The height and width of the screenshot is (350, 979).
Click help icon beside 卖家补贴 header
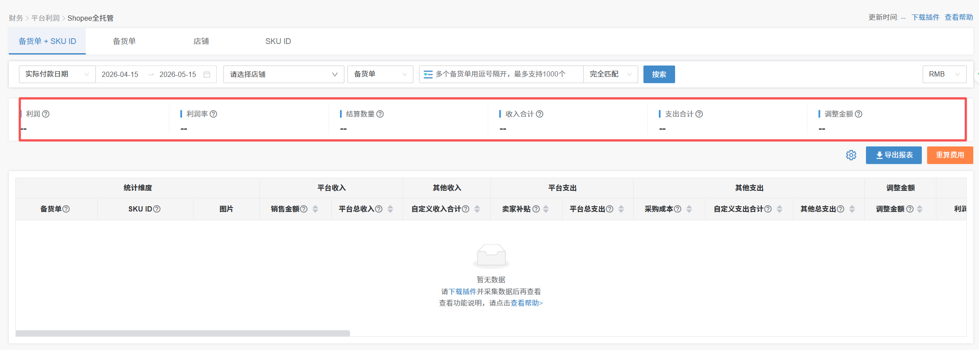(x=536, y=209)
